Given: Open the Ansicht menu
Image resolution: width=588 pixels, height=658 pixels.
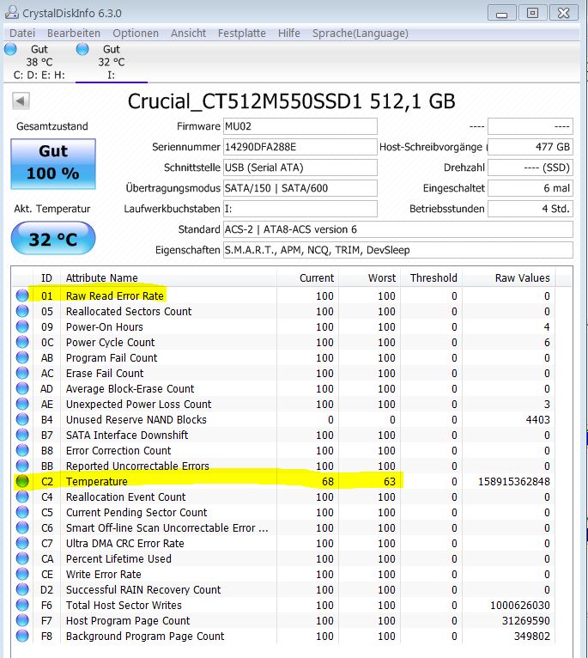Looking at the screenshot, I should point(188,34).
